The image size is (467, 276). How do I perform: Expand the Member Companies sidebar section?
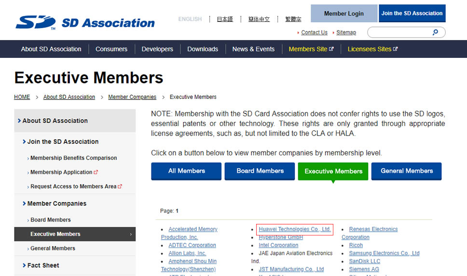[56, 204]
